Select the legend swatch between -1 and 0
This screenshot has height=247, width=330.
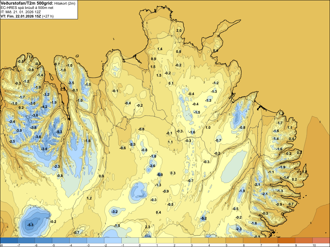[x=130, y=240]
